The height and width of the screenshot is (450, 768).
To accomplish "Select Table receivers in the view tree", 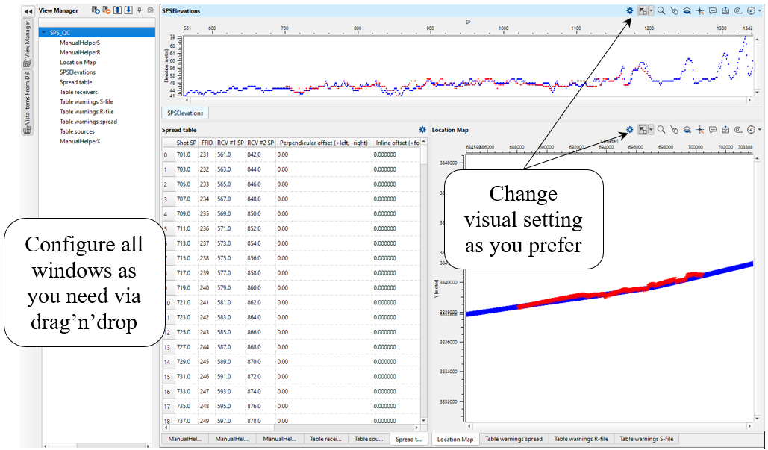I will click(x=78, y=92).
